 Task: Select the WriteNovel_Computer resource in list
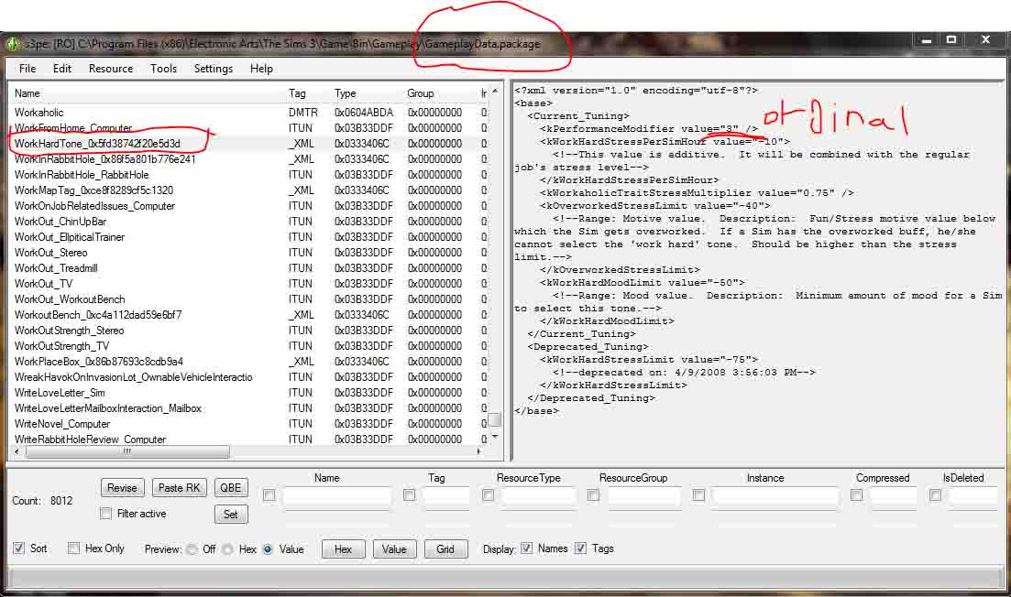(x=62, y=424)
